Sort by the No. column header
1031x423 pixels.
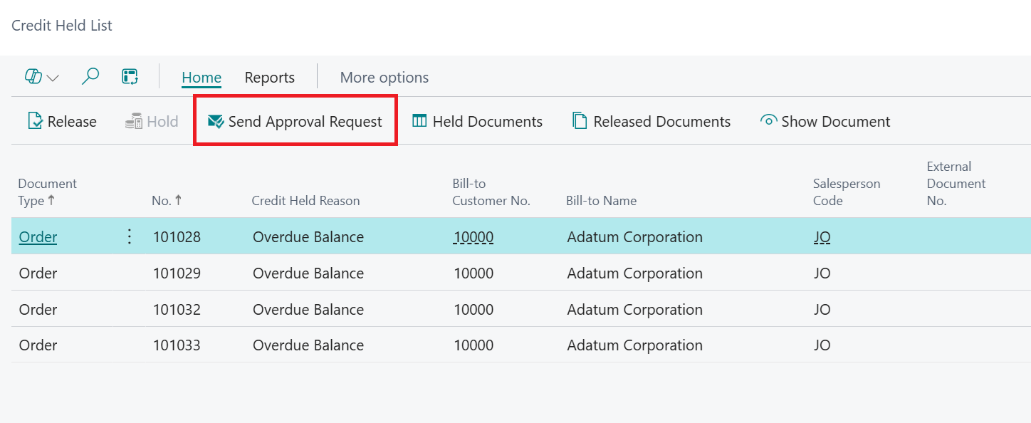(x=167, y=201)
